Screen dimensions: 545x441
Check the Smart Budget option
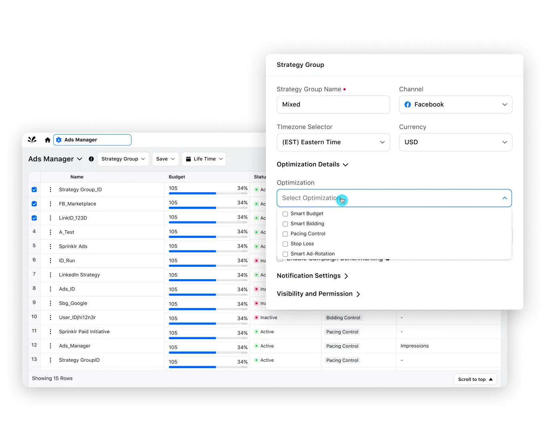click(x=285, y=214)
